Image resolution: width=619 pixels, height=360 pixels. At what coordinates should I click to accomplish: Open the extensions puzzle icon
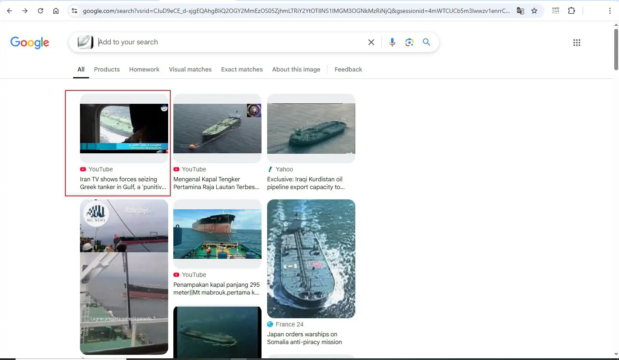point(571,11)
